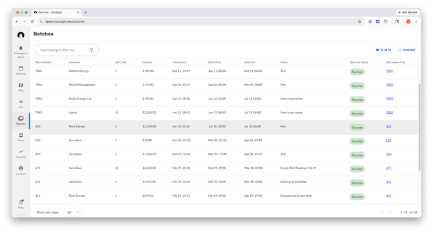The width and height of the screenshot is (433, 233).
Task: Open the Analytics chart icon
Action: (21, 151)
